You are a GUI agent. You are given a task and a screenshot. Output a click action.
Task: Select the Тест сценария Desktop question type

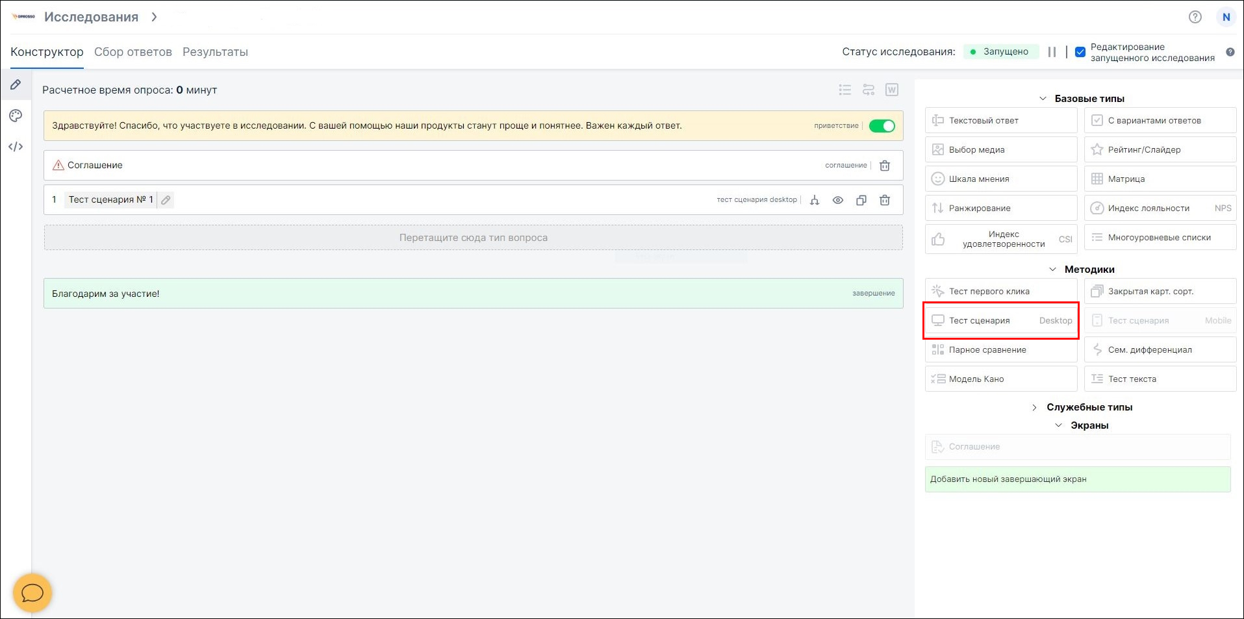coord(1000,320)
